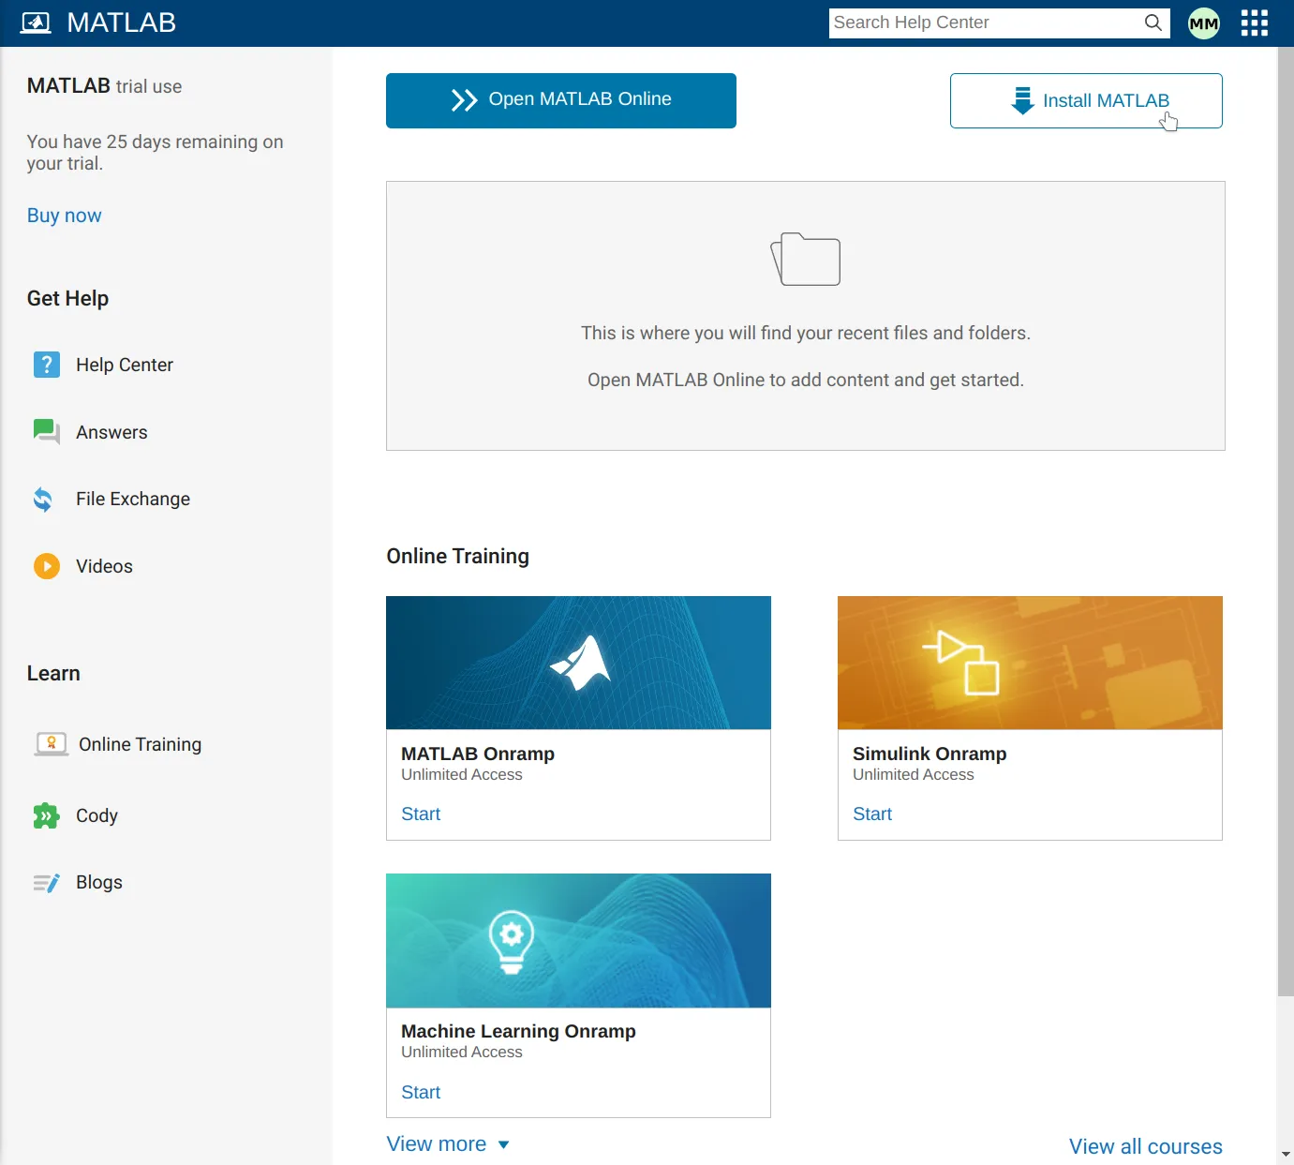The image size is (1294, 1165).
Task: Click the Install MATLAB button
Action: [1086, 100]
